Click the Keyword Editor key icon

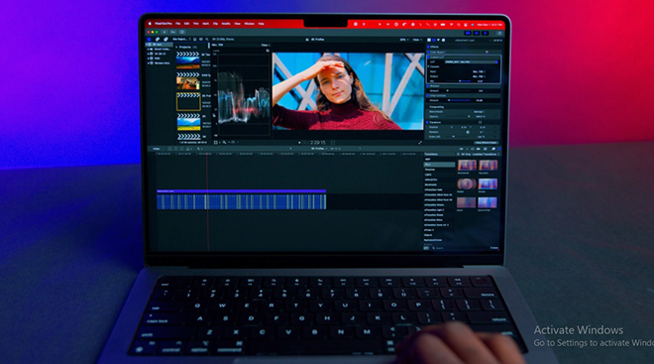172,32
